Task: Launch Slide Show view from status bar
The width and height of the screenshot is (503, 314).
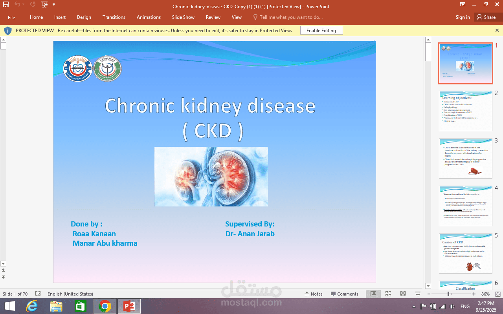Action: click(418, 294)
